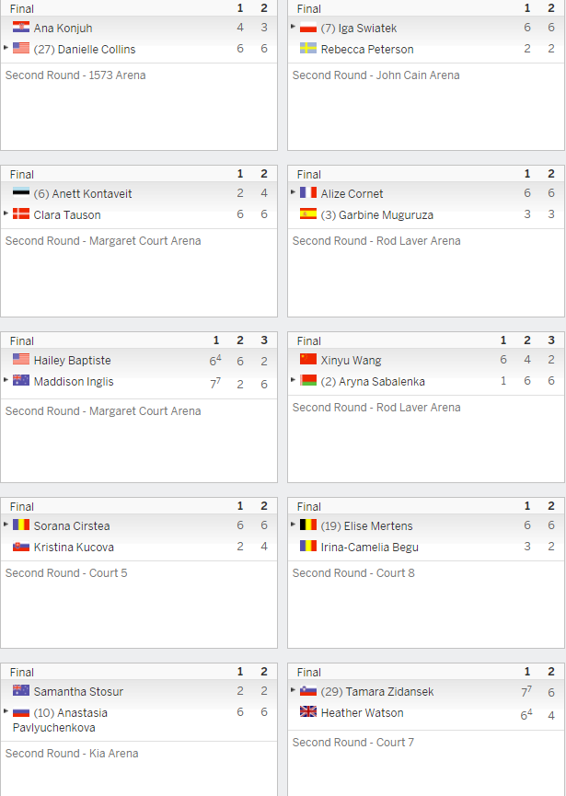The height and width of the screenshot is (796, 566).
Task: Click the USA flag next to Danielle Collins
Action: pos(21,48)
